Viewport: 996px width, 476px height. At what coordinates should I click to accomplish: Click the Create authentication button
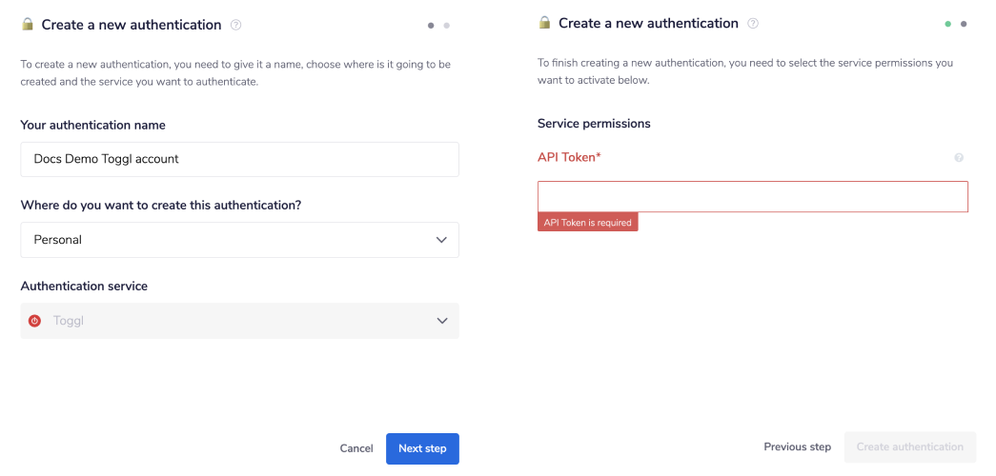(909, 446)
